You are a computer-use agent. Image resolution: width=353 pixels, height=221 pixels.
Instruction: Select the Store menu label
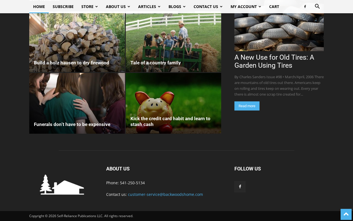[x=87, y=7]
